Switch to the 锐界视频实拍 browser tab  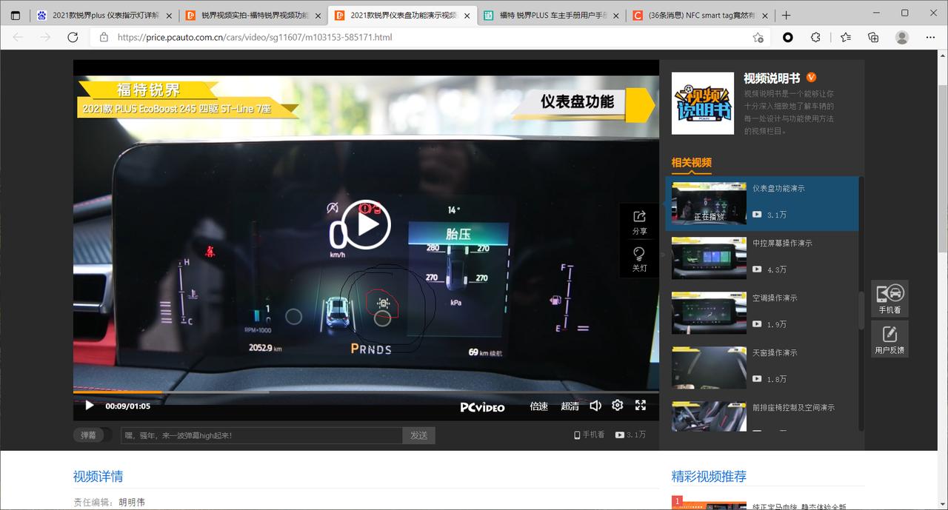pyautogui.click(x=253, y=15)
